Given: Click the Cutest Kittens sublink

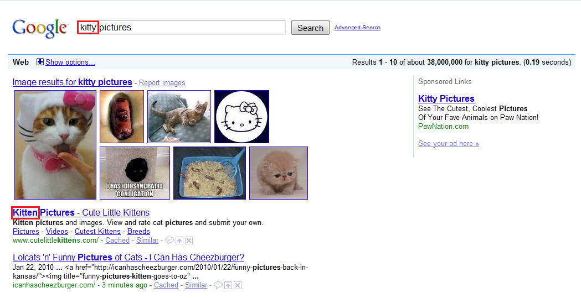Looking at the screenshot, I should coord(97,232).
